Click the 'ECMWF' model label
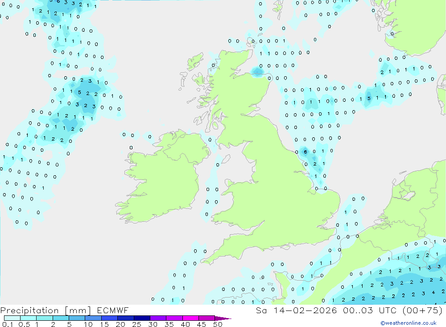 pos(113,310)
